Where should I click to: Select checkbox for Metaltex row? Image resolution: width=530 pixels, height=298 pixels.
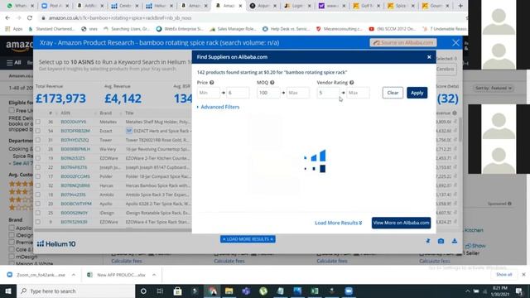(38, 122)
